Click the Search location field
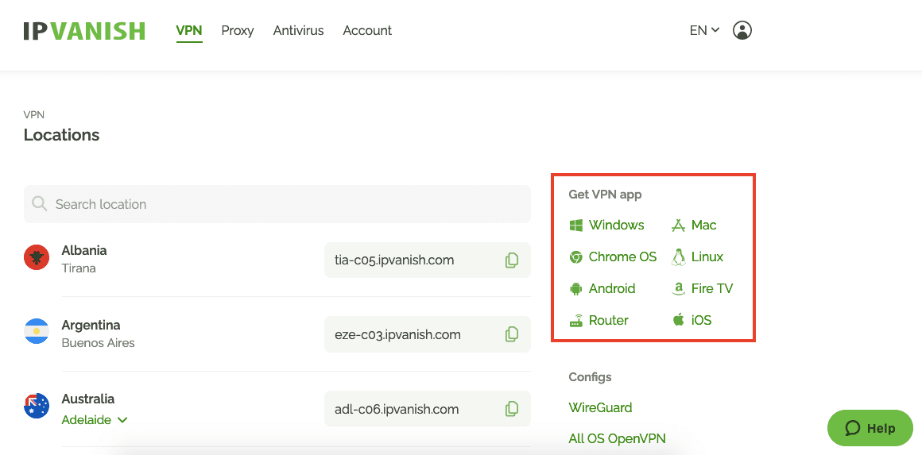The height and width of the screenshot is (455, 922). click(277, 204)
